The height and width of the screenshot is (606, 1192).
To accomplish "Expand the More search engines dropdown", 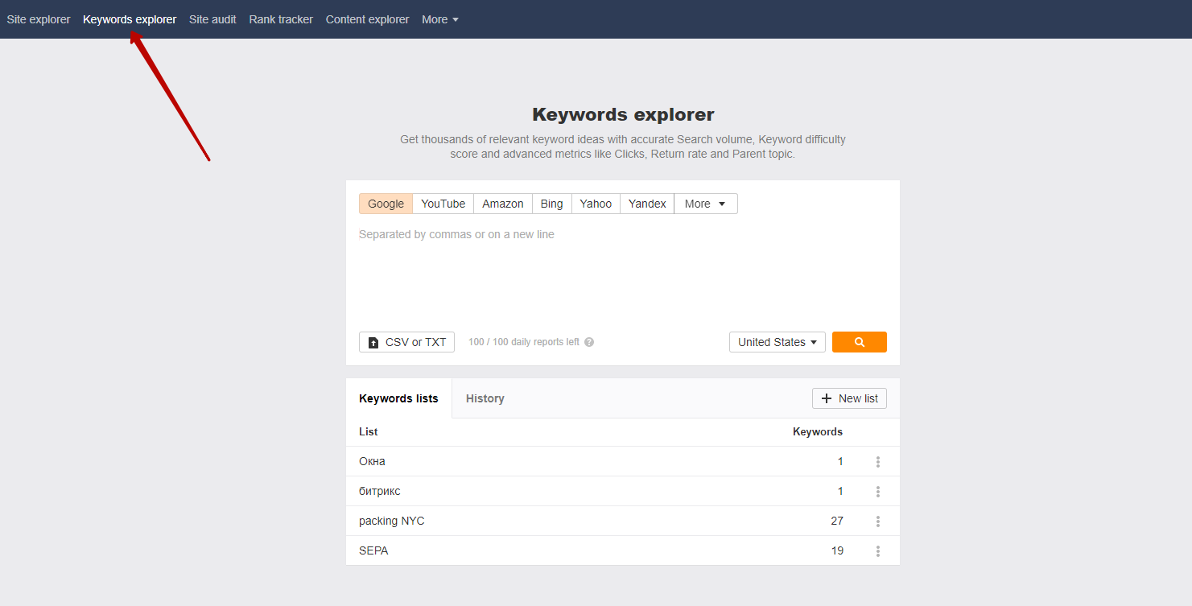I will [705, 204].
